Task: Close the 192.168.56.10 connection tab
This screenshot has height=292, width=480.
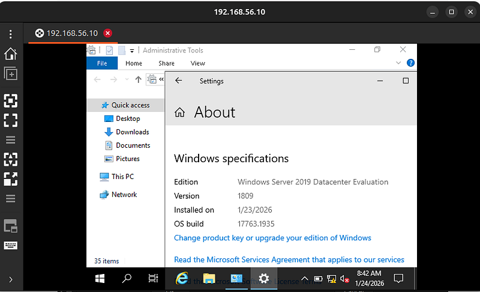Action: pyautogui.click(x=108, y=33)
